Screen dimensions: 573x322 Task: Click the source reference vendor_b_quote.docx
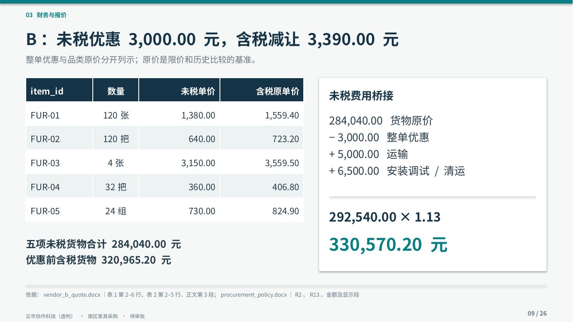[x=72, y=295]
